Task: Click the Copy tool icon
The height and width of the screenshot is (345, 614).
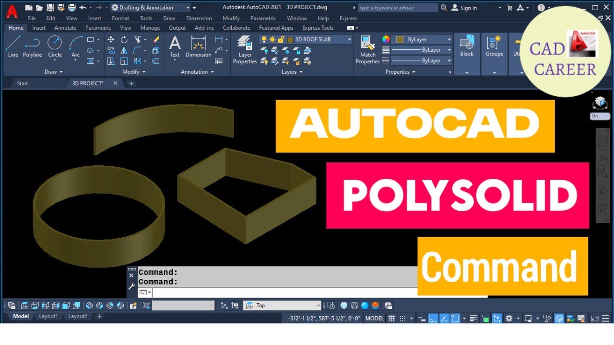Action: (x=111, y=50)
